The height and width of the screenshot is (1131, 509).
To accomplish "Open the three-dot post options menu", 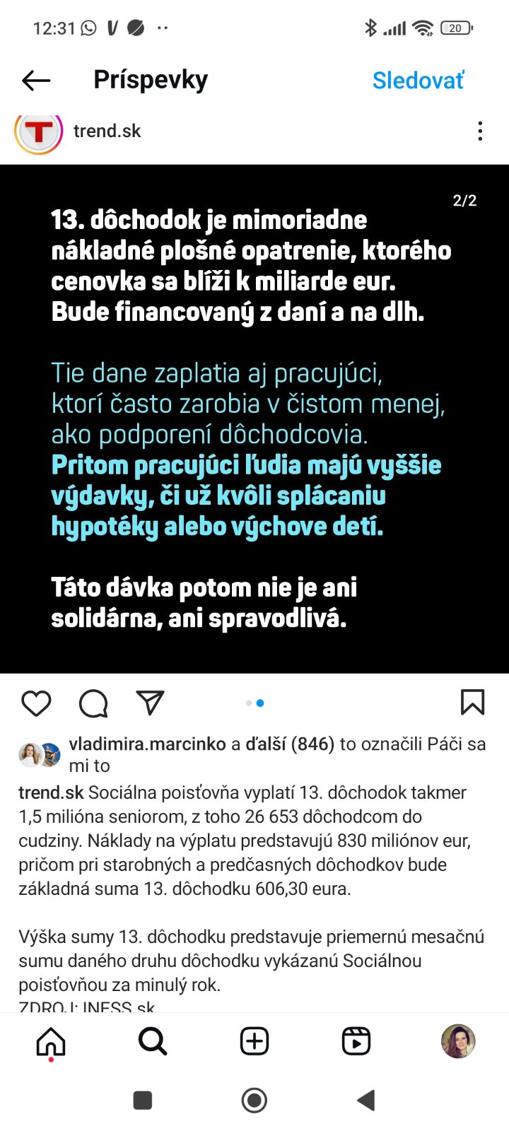I will click(480, 131).
